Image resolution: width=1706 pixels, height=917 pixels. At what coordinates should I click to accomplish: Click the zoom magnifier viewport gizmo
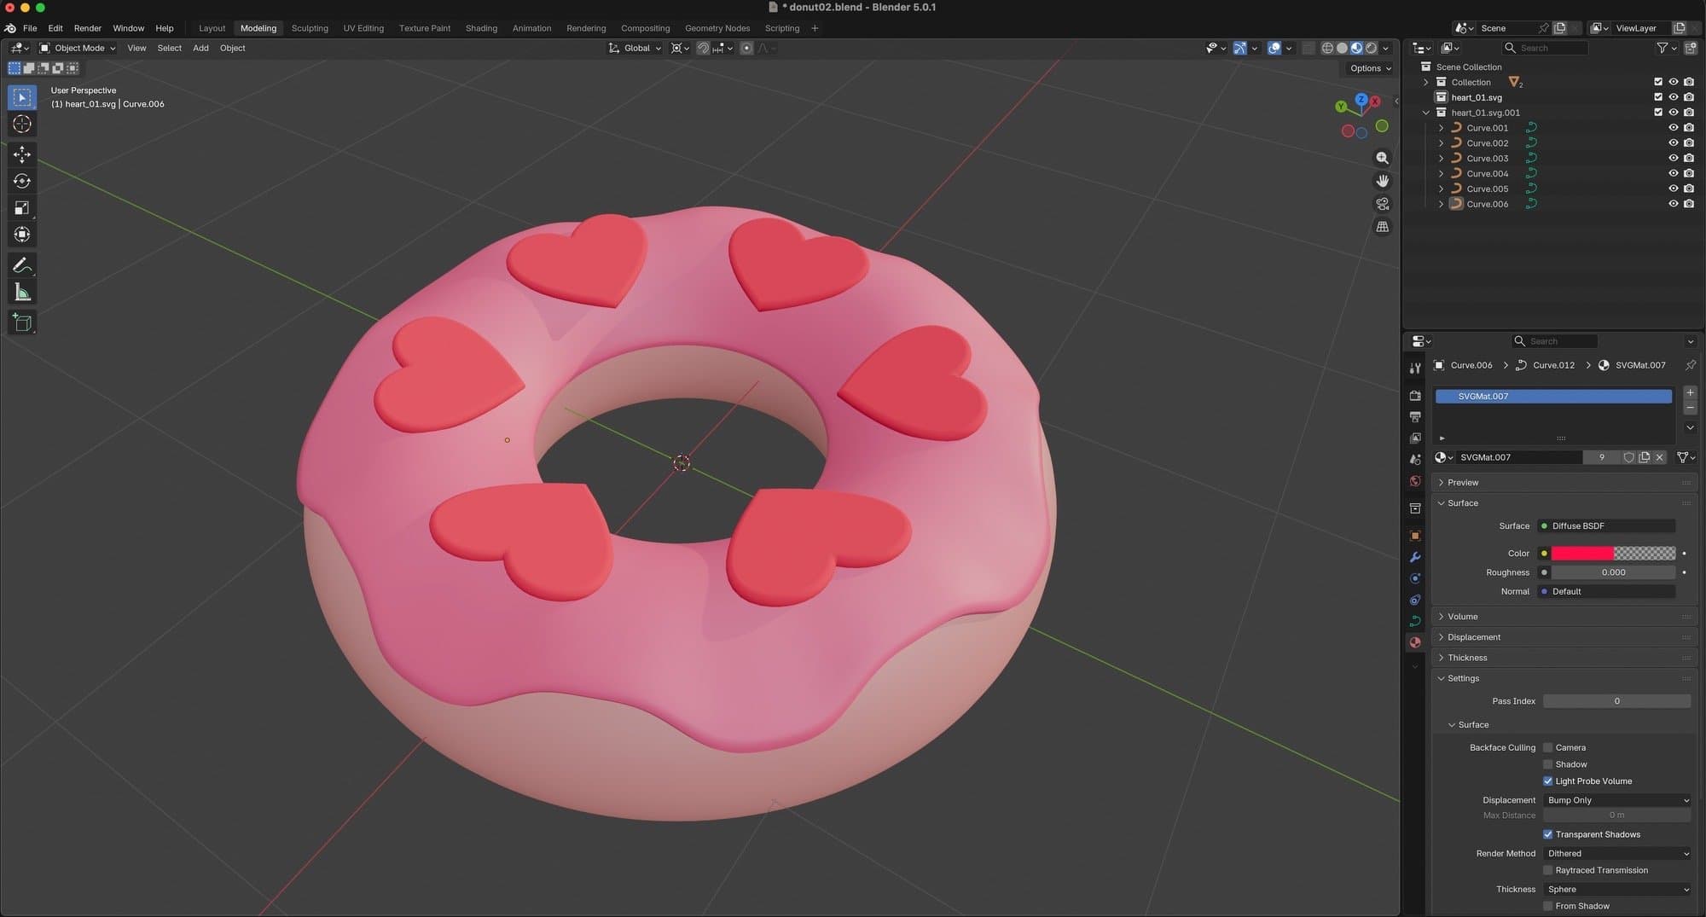(x=1382, y=158)
